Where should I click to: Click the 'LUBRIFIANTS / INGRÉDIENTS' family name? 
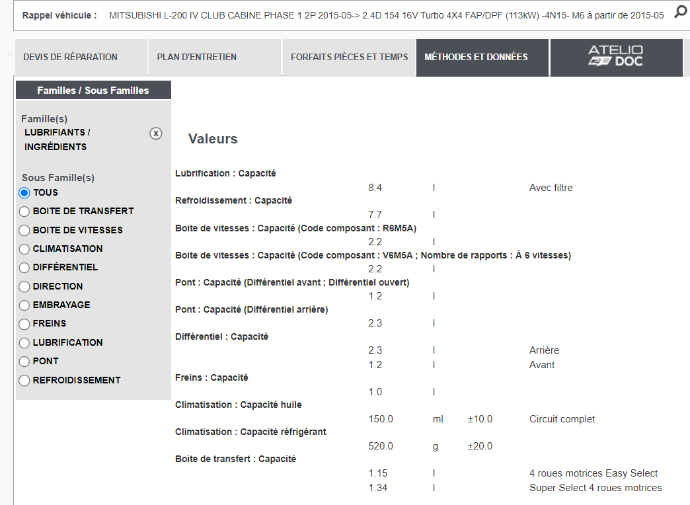tap(57, 139)
